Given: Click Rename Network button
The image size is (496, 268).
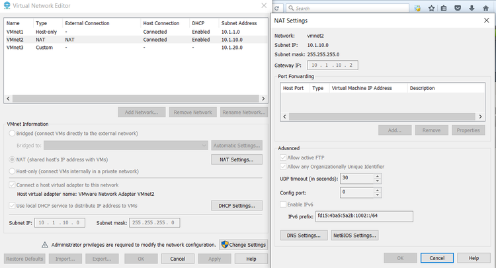Looking at the screenshot, I should coord(244,112).
